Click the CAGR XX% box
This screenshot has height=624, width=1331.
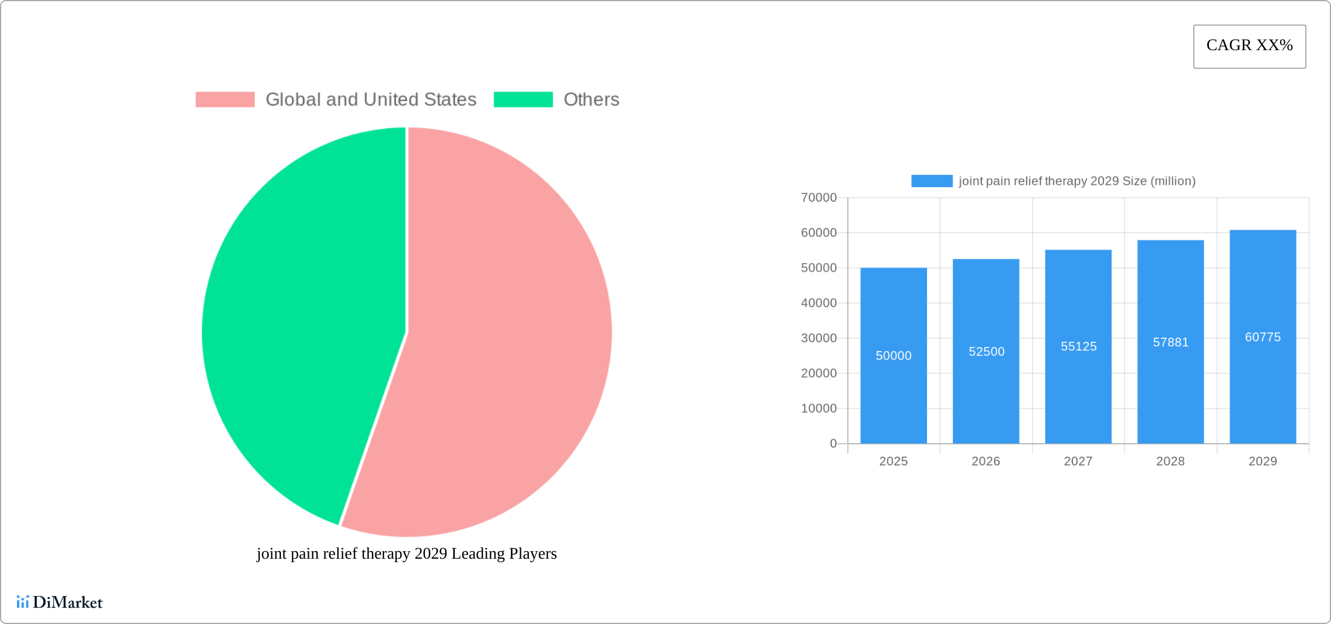click(1249, 46)
